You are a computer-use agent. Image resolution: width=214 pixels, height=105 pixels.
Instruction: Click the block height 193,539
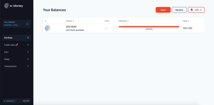coord(26,101)
